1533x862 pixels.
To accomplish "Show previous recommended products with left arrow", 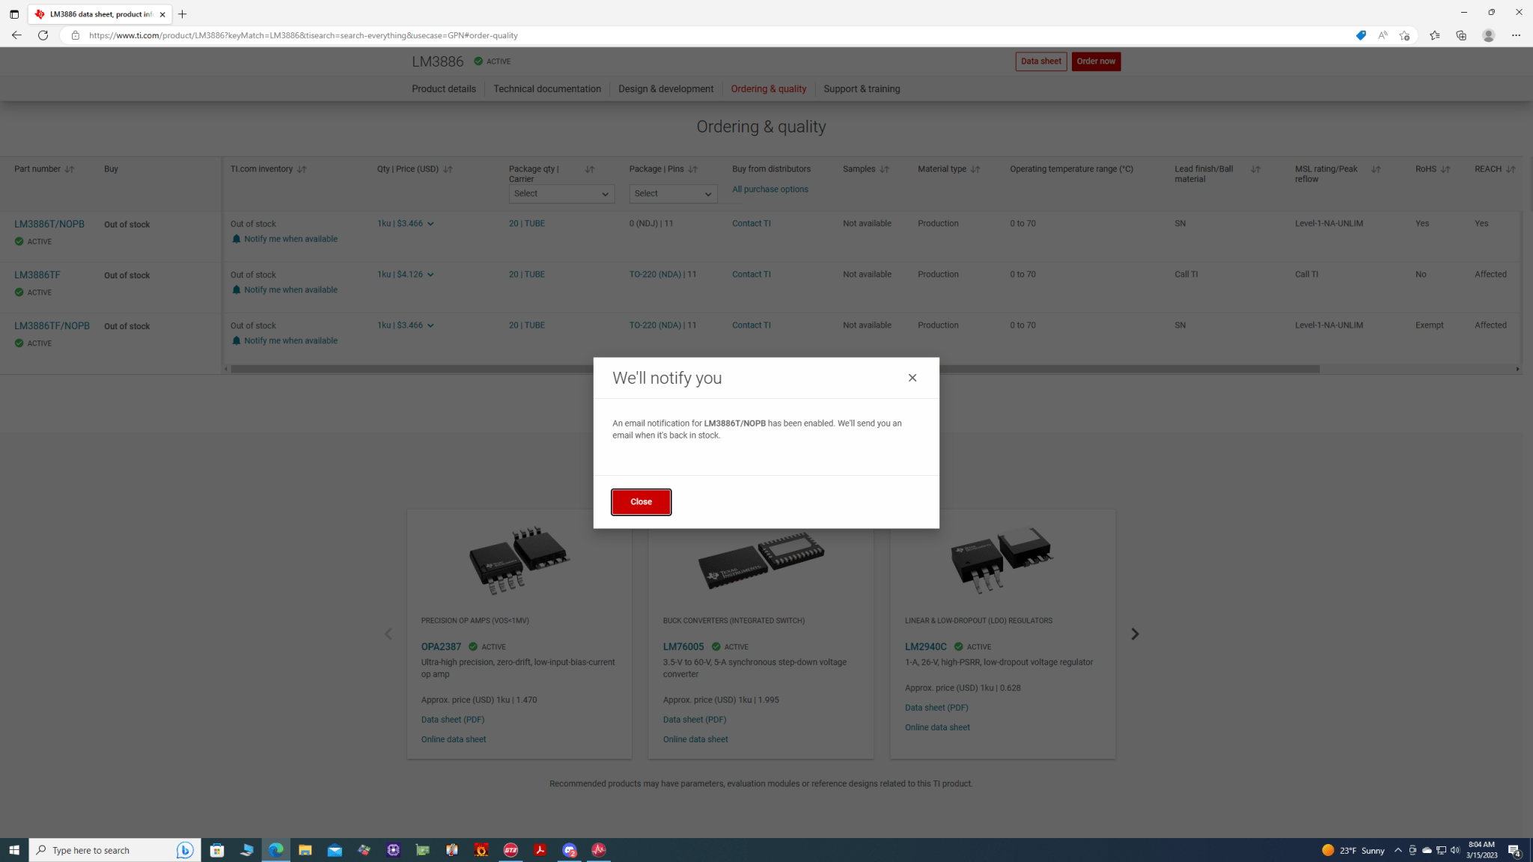I will 388,634.
